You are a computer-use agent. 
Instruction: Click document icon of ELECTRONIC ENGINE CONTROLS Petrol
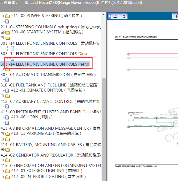pos(12,59)
